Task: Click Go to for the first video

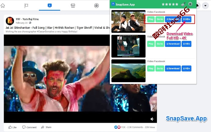Action: [x=160, y=19]
